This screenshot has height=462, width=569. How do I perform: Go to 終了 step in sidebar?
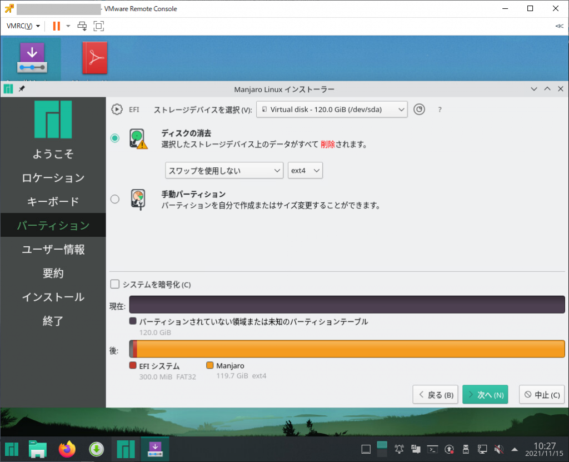tap(53, 321)
